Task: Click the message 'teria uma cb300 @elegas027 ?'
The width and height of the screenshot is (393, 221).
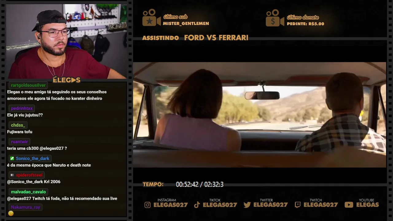Action: click(37, 148)
